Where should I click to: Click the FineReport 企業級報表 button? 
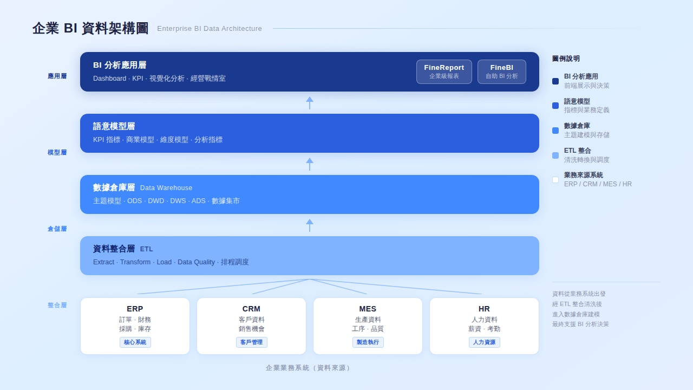coord(444,71)
